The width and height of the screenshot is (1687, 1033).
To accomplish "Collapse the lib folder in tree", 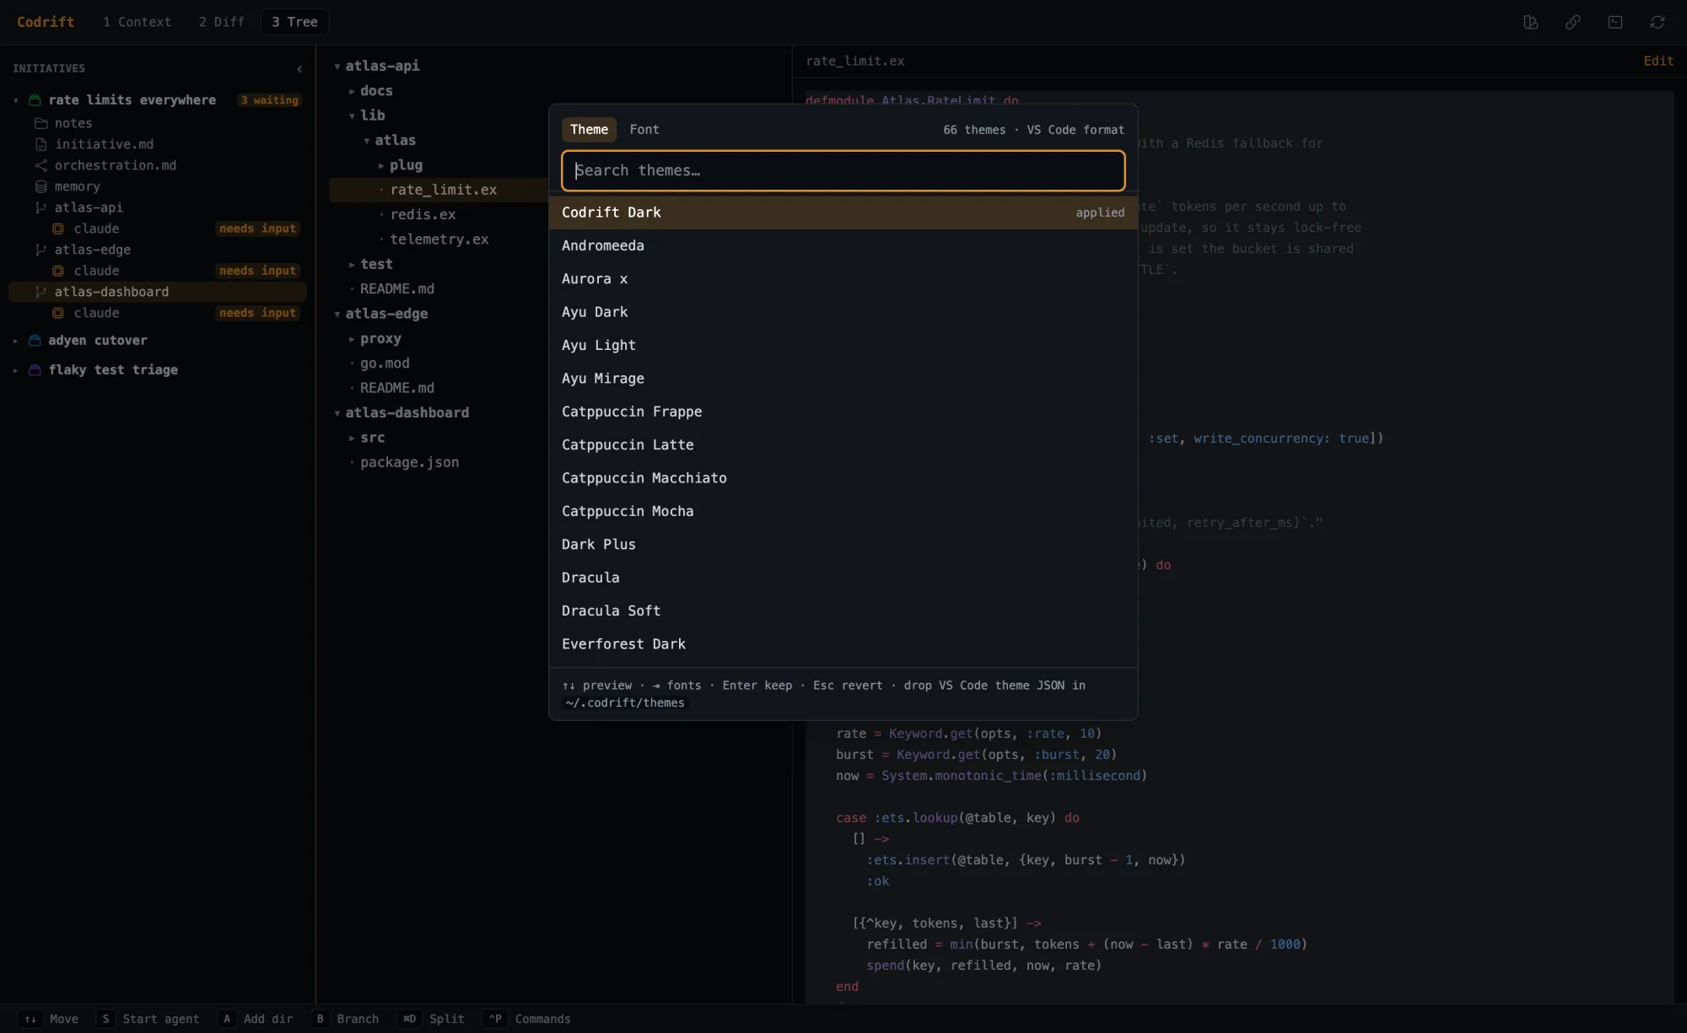I will (352, 116).
